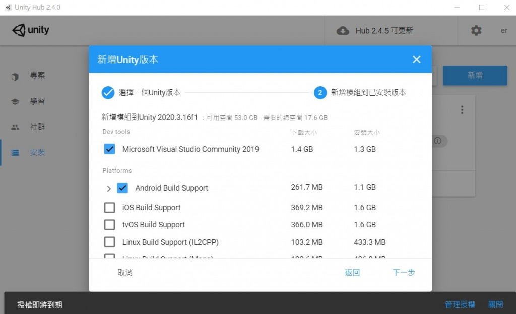This screenshot has height=314, width=516.
Task: Uncheck Microsoft Visual Studio Community 2019
Action: coord(109,149)
